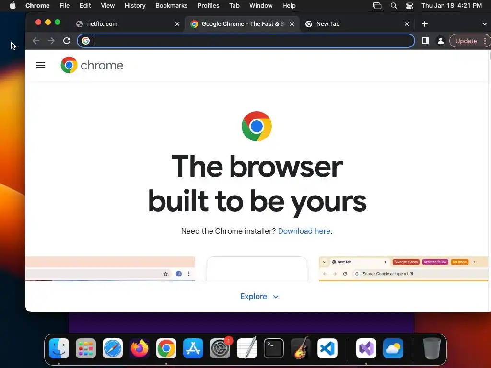Open the Bookmarks menu

click(172, 6)
